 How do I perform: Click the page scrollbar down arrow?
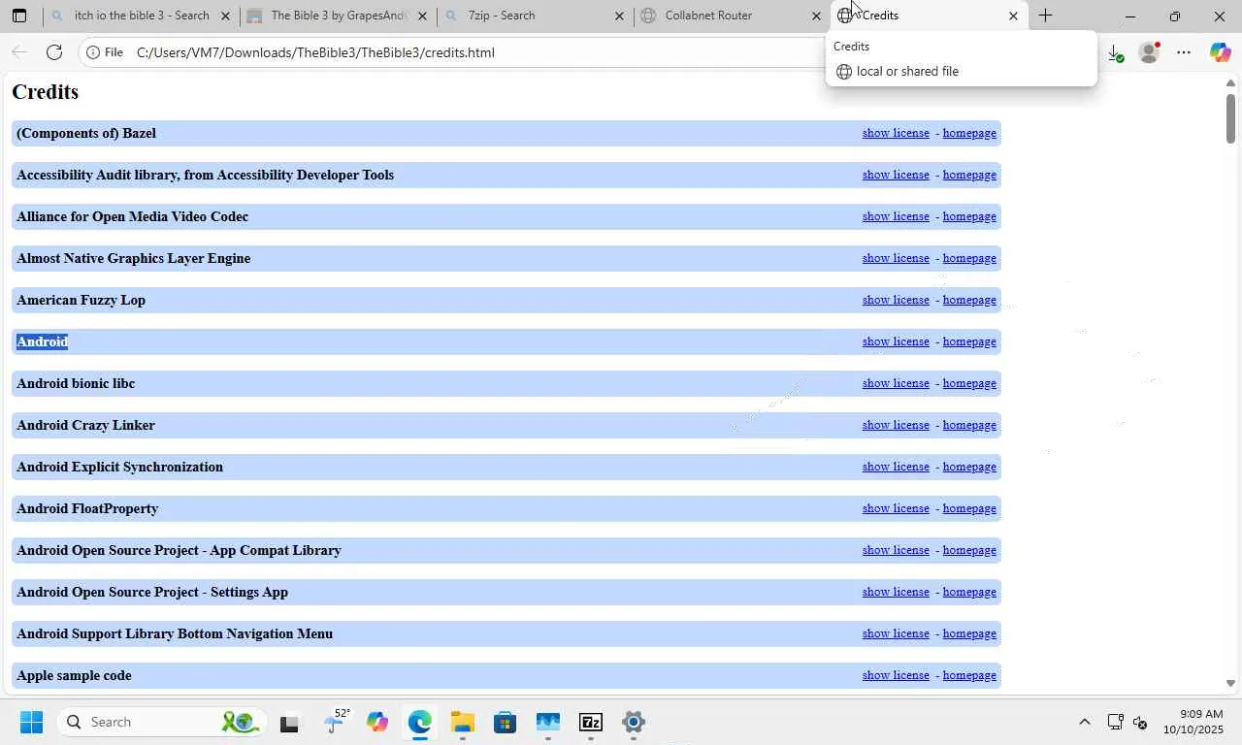(1230, 684)
